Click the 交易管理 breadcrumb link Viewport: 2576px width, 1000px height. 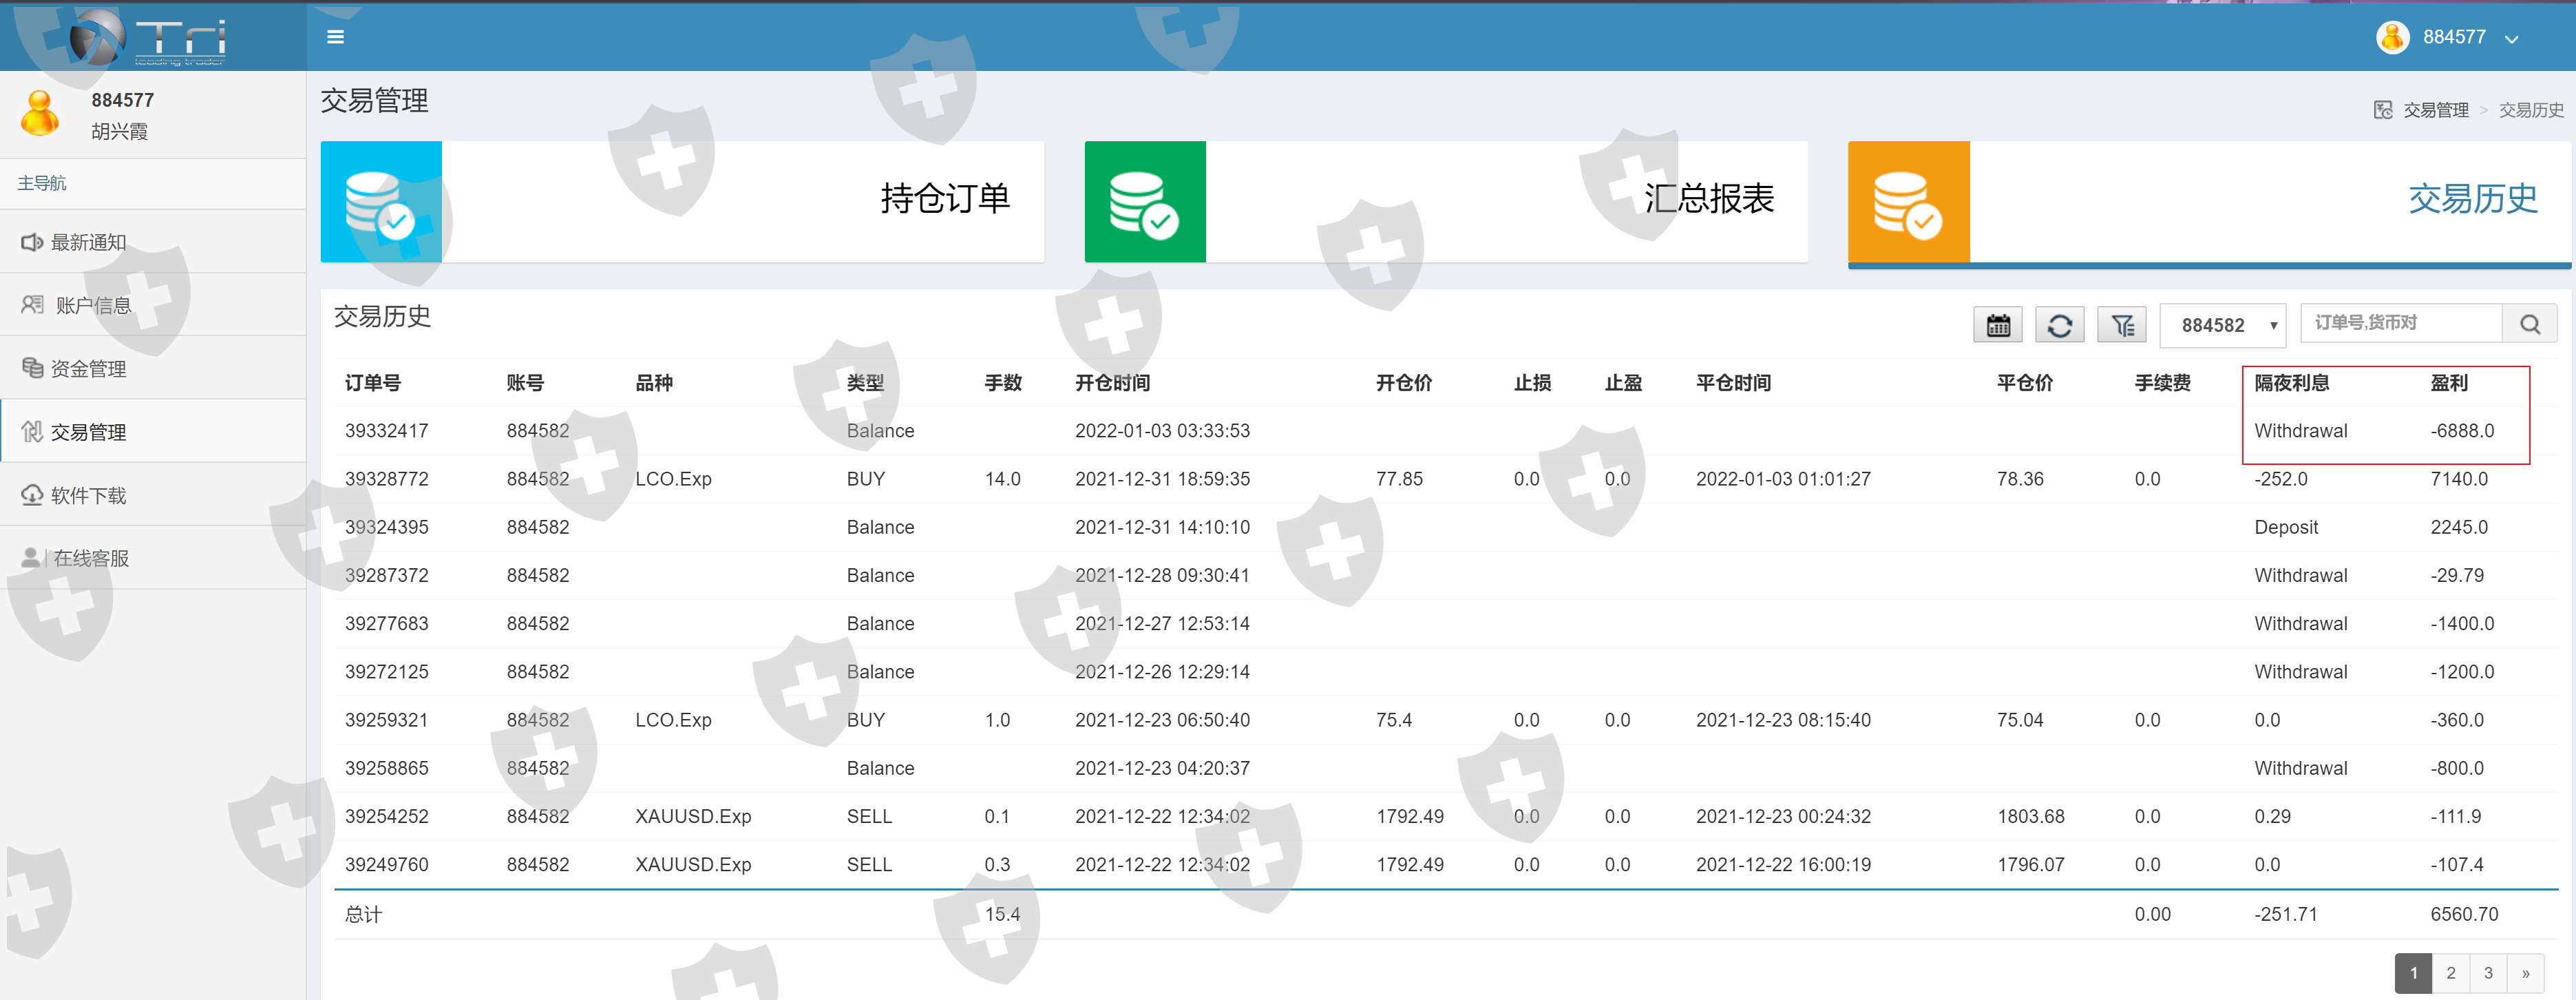tap(2435, 110)
